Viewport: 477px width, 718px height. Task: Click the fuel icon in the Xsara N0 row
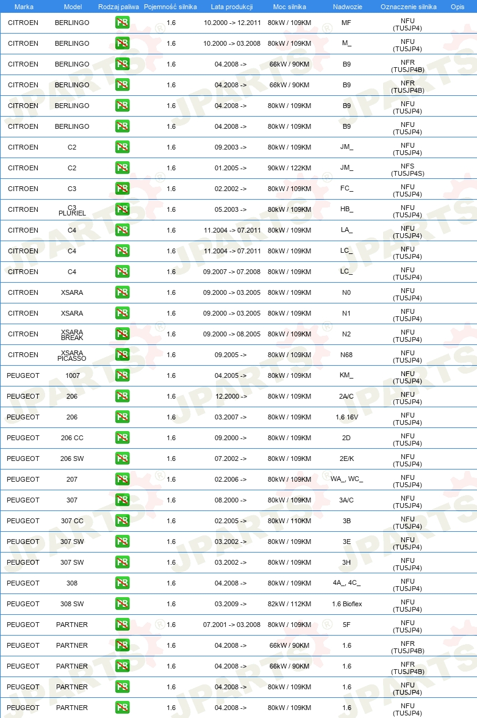point(122,292)
